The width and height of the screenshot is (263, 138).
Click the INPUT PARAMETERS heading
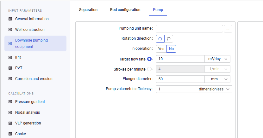coord(25,10)
